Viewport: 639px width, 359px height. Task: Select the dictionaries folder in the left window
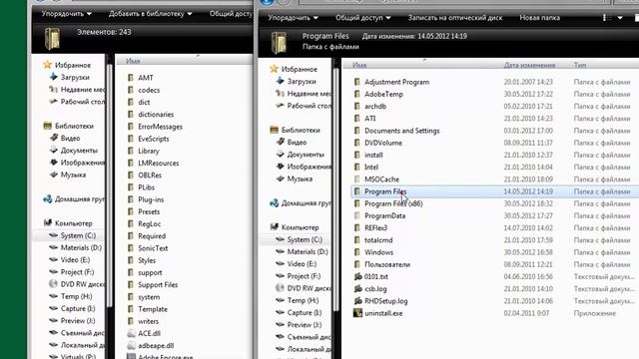point(156,115)
